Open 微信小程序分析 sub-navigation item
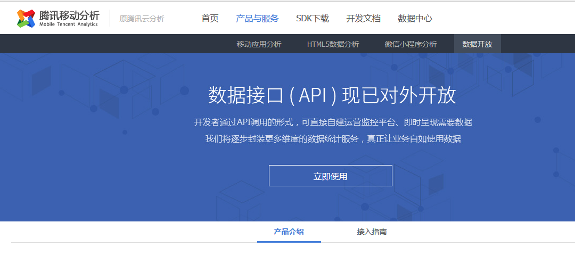Image resolution: width=575 pixels, height=272 pixels. 410,44
